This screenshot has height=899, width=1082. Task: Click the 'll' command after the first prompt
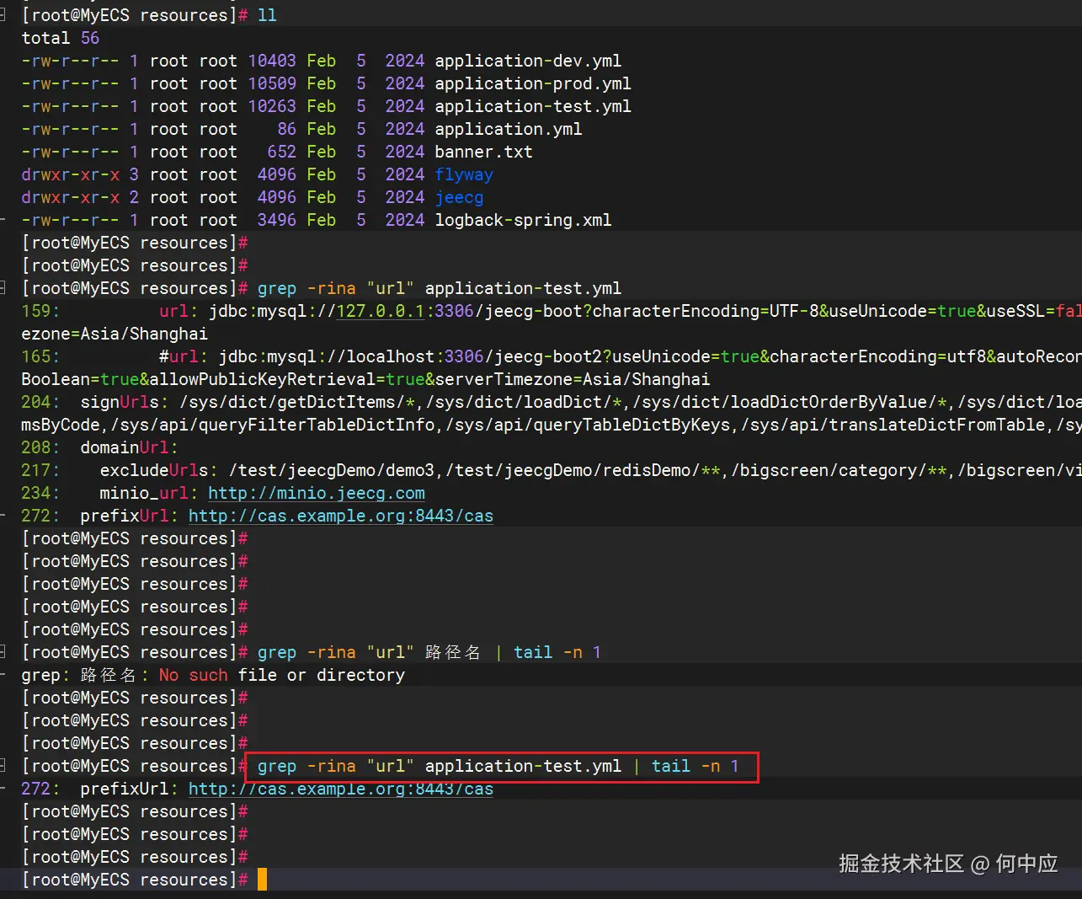point(267,15)
